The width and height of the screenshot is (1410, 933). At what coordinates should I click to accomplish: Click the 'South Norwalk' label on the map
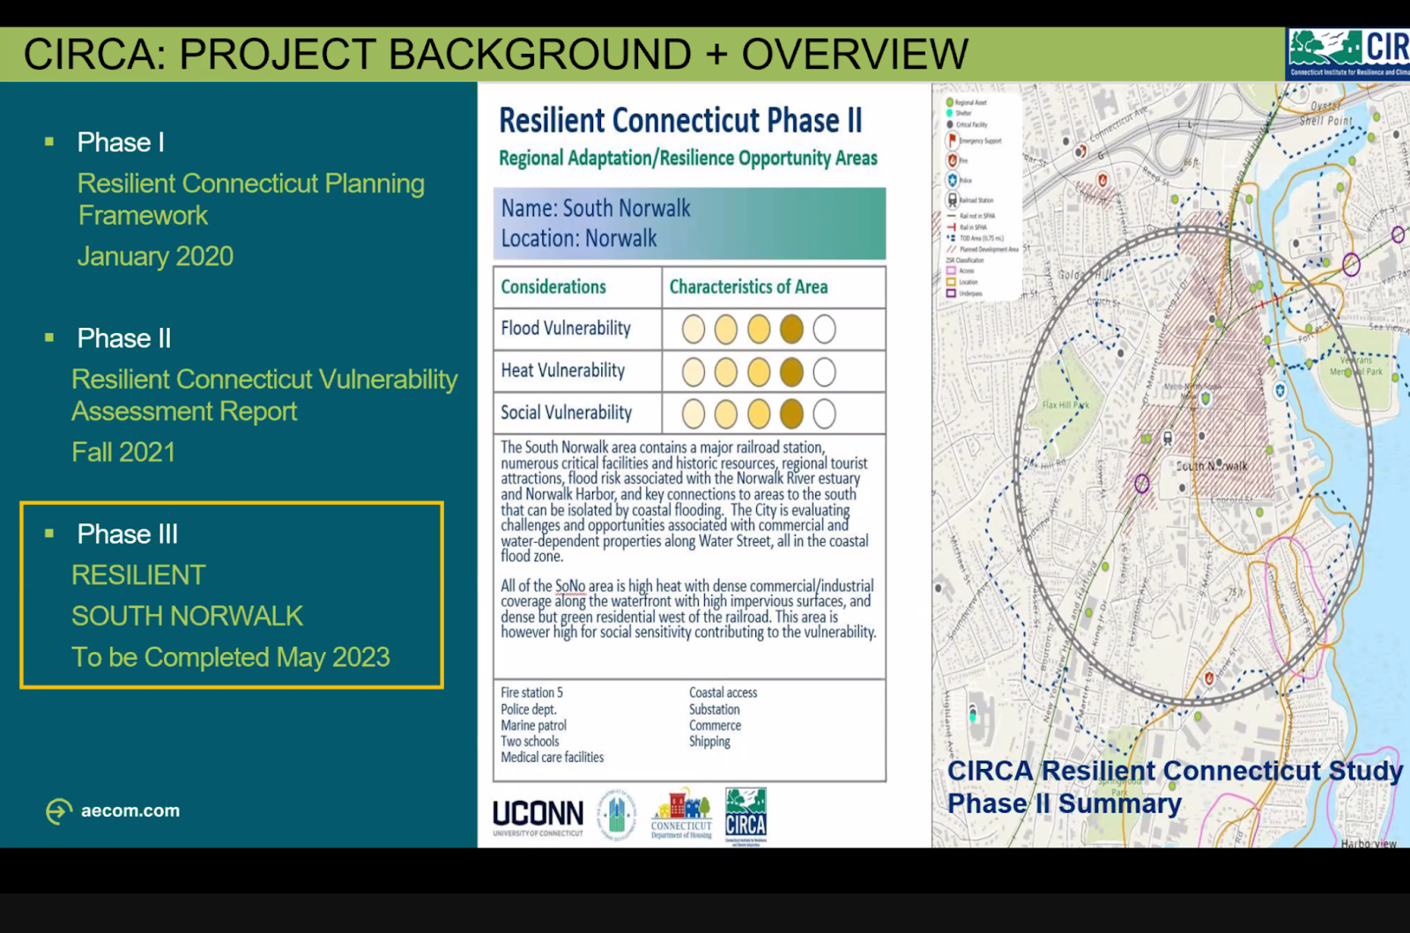[1212, 465]
